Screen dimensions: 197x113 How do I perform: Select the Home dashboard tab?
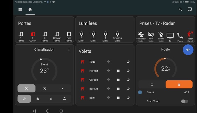30,9
